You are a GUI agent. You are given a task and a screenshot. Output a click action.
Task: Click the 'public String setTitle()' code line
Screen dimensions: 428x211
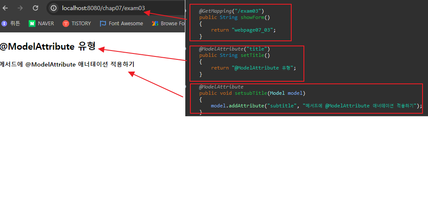pyautogui.click(x=235, y=55)
